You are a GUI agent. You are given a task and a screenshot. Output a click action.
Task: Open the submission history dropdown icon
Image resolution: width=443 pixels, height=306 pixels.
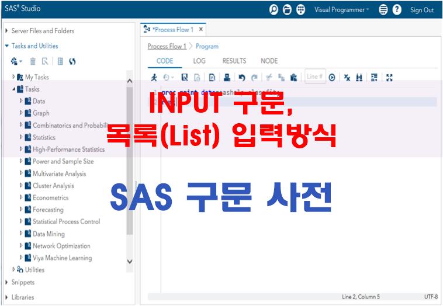click(x=169, y=77)
